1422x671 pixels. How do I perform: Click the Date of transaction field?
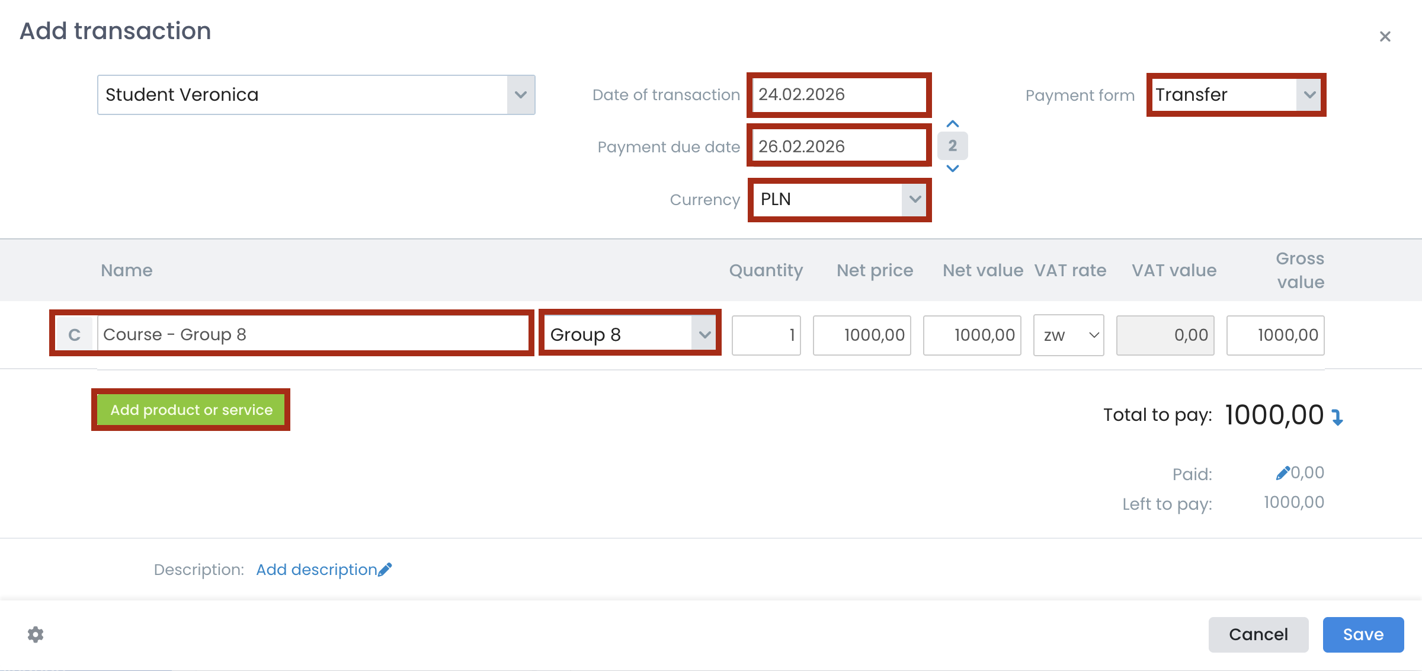pos(838,95)
